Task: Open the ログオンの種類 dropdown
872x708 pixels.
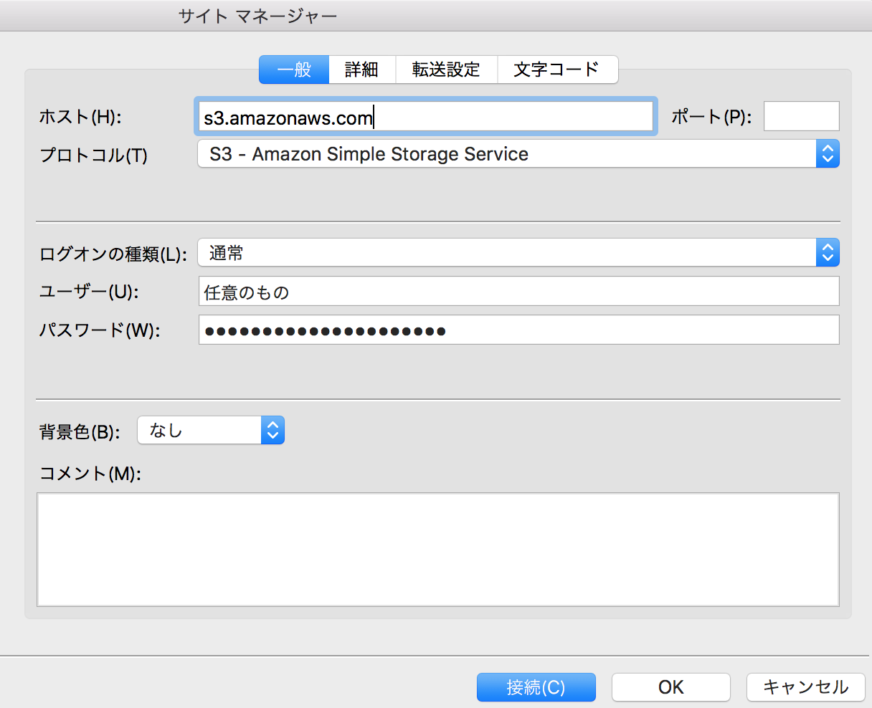Action: pyautogui.click(x=502, y=252)
